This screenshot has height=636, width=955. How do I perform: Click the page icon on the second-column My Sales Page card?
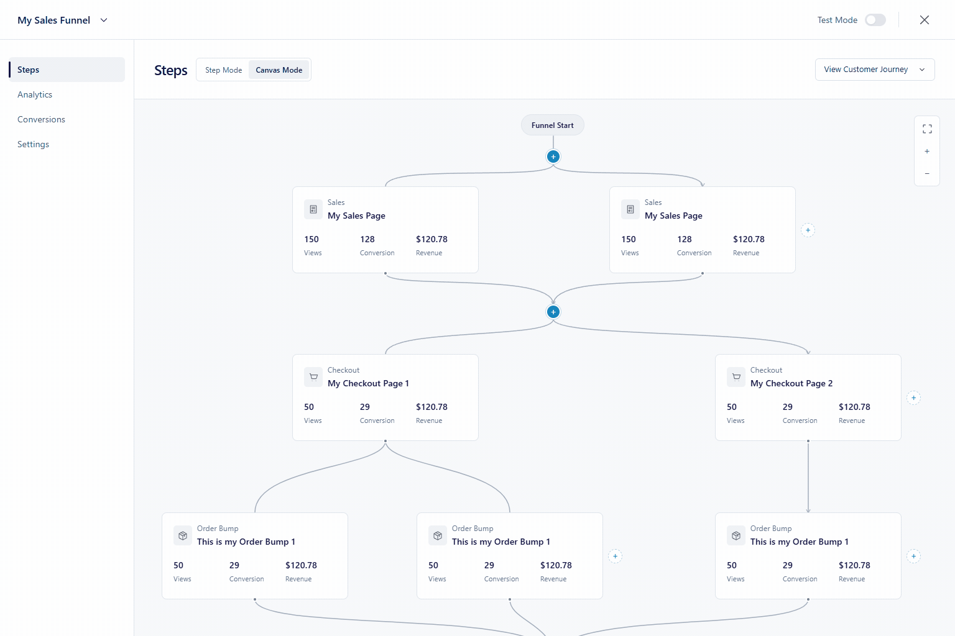pyautogui.click(x=630, y=209)
